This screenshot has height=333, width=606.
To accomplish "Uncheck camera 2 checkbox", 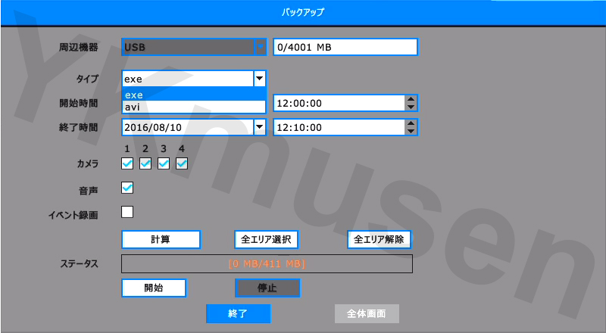I will coord(145,163).
